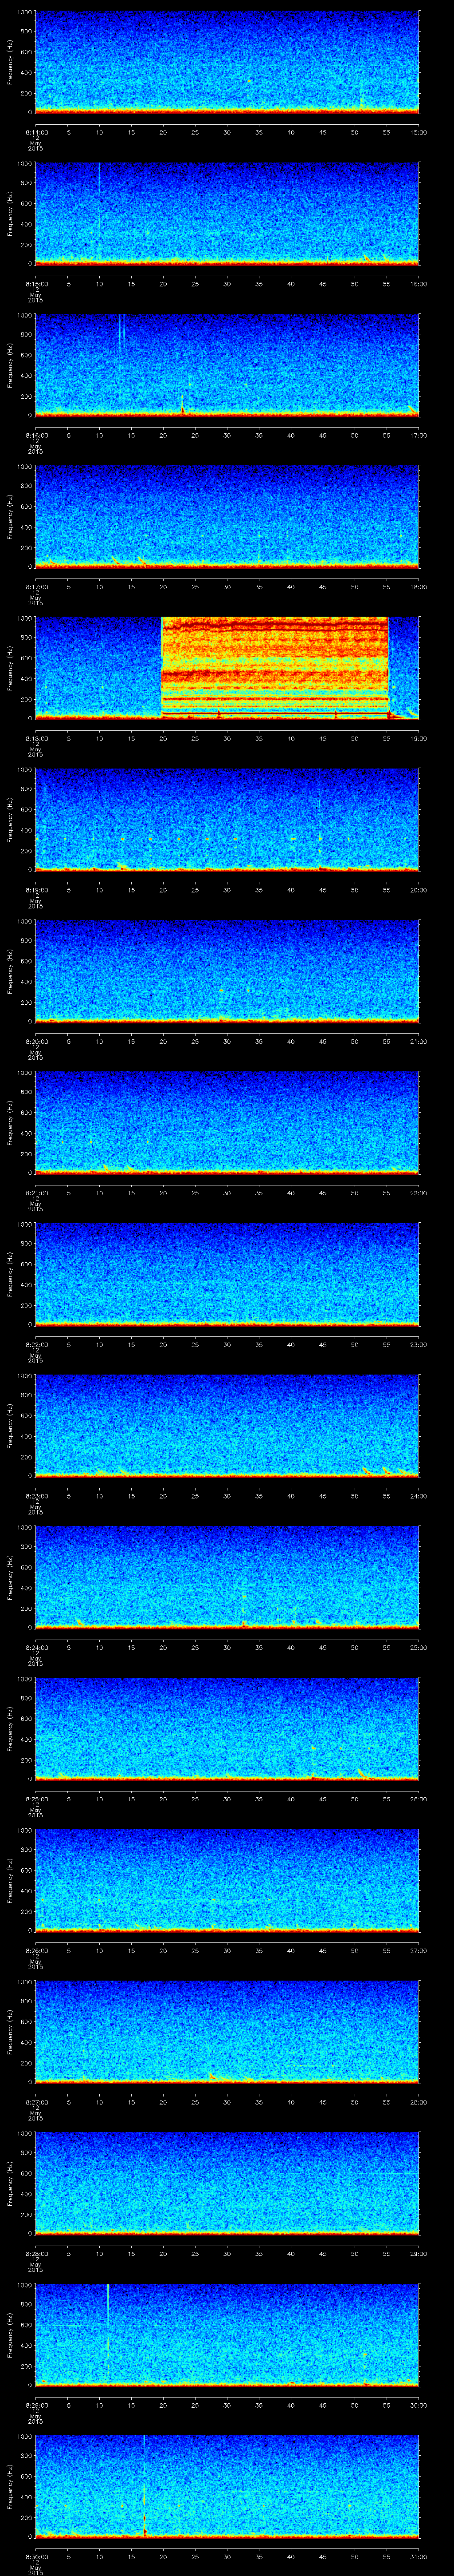454x2576 pixels.
Task: Click the 30-second tick label under 8:18:00 panel
Action: pyautogui.click(x=227, y=738)
